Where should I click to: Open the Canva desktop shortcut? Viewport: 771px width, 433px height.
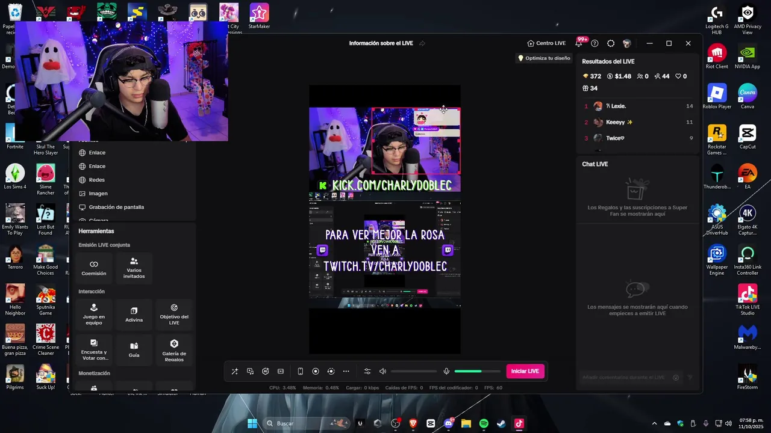[x=748, y=96]
